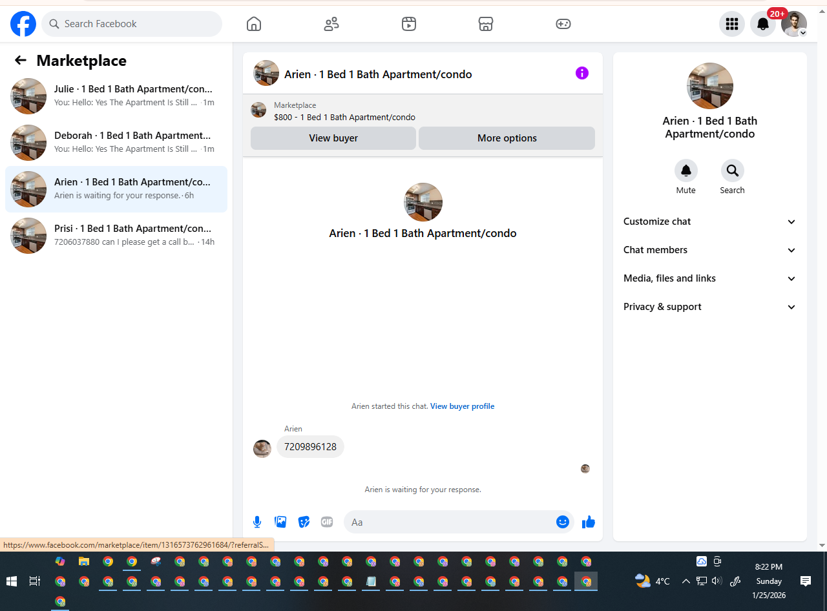Open Task View on the taskbar
Image resolution: width=827 pixels, height=611 pixels.
tap(35, 581)
